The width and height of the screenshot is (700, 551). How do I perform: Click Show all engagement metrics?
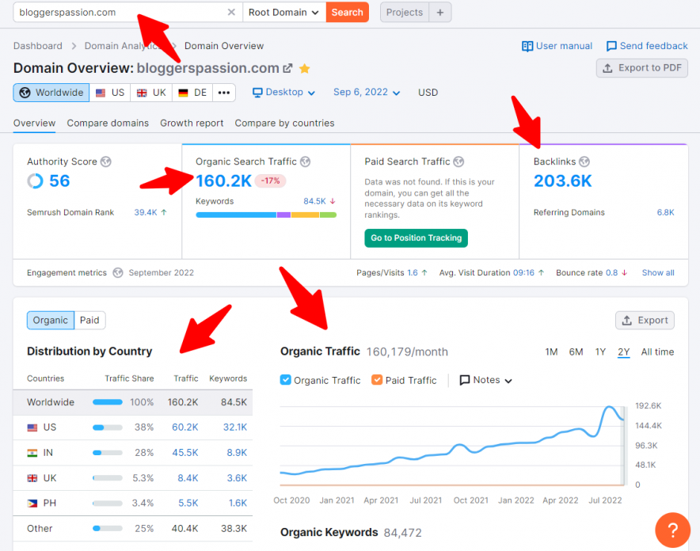point(658,272)
